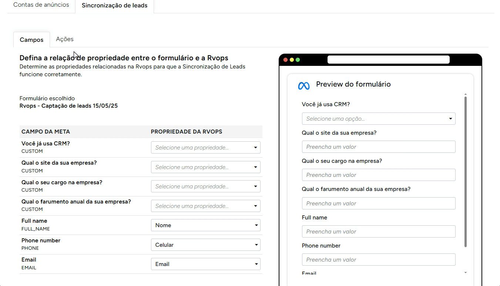Open the Ações tab
The width and height of the screenshot is (500, 286).
(x=65, y=39)
